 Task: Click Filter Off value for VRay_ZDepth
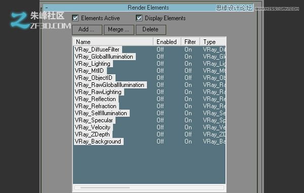pos(188,134)
